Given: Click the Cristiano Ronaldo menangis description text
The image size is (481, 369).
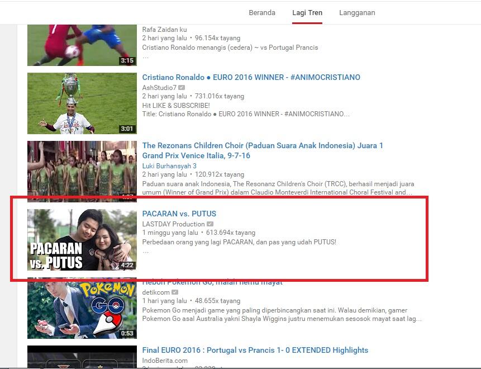Looking at the screenshot, I should (230, 48).
